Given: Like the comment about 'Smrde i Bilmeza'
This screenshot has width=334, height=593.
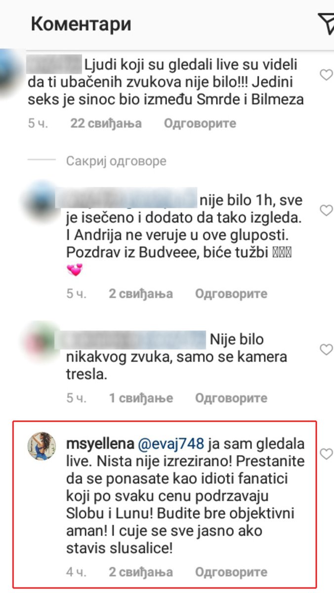Looking at the screenshot, I should [x=326, y=75].
